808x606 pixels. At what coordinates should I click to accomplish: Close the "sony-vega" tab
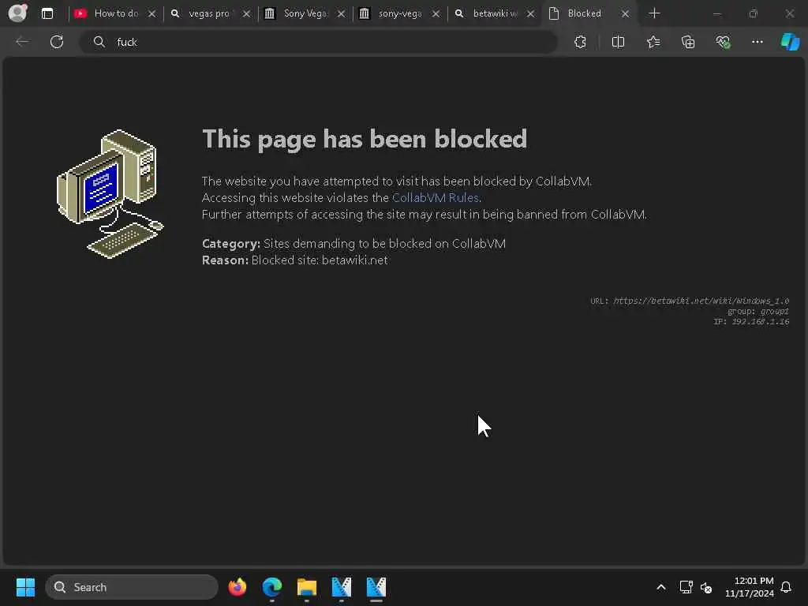436,14
